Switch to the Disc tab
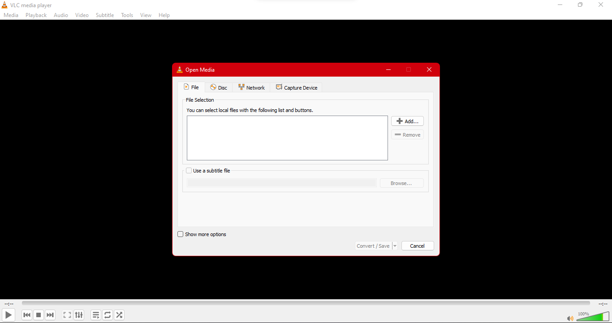The width and height of the screenshot is (612, 323). (x=219, y=88)
